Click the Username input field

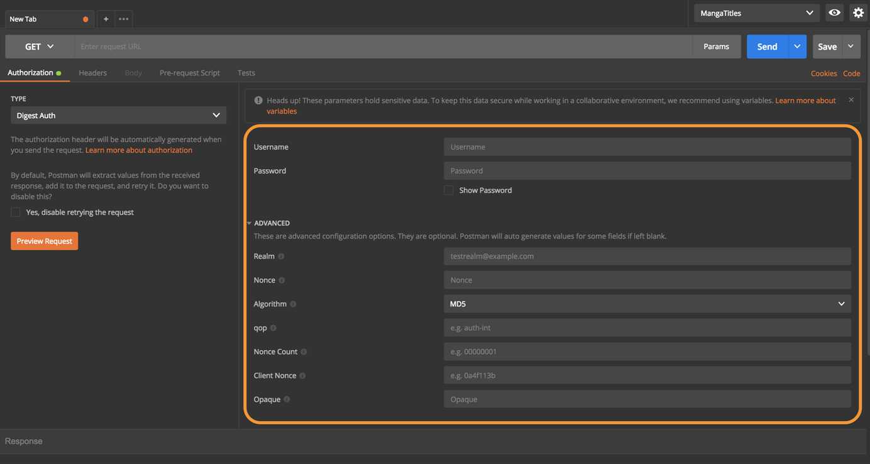647,147
